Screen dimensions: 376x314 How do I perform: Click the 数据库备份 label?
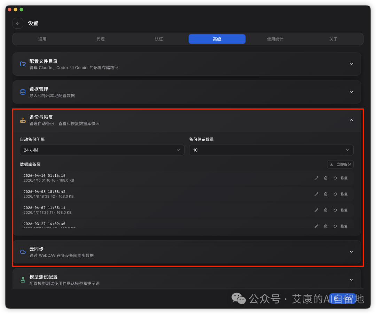(x=30, y=164)
